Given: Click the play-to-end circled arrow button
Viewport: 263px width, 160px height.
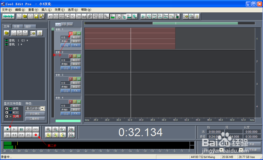Looking at the screenshot, I should [x=28, y=129].
